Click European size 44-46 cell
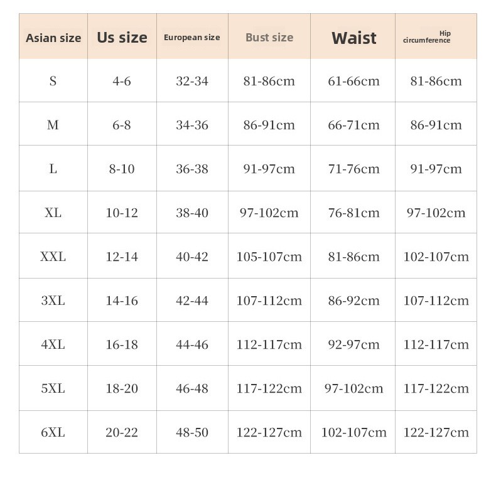 (192, 344)
